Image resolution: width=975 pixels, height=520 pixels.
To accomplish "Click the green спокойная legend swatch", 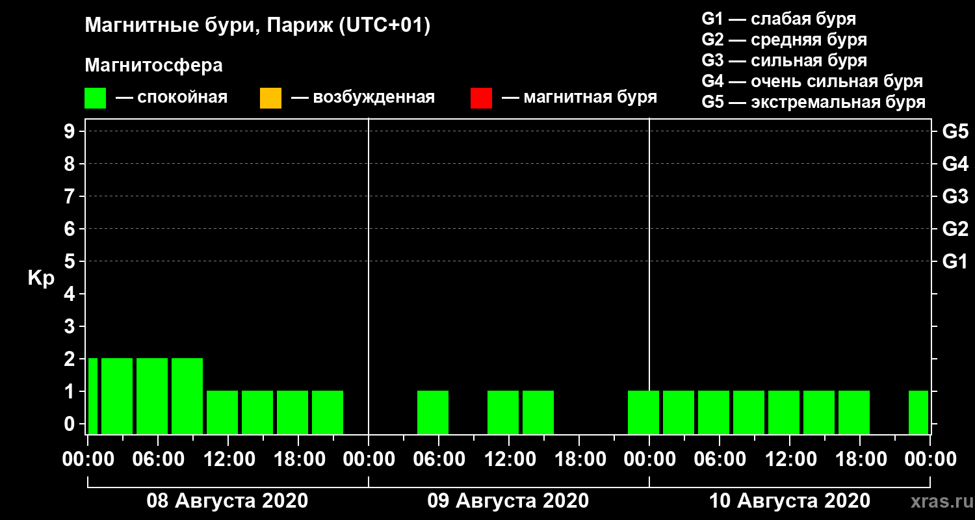I will point(95,98).
